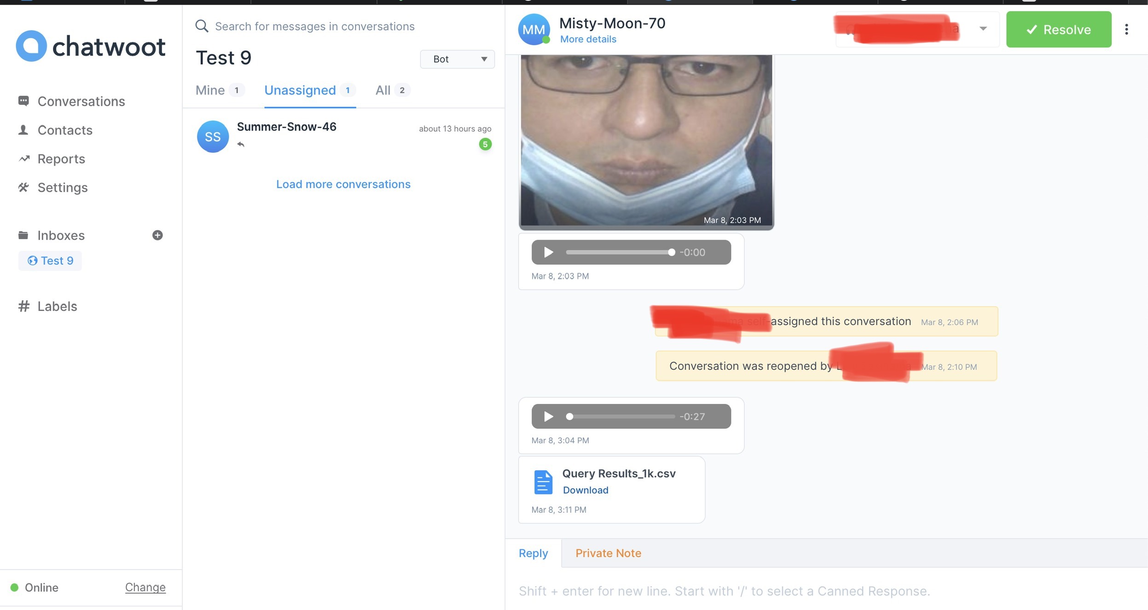Open Labels section in sidebar
The height and width of the screenshot is (610, 1148).
(57, 306)
